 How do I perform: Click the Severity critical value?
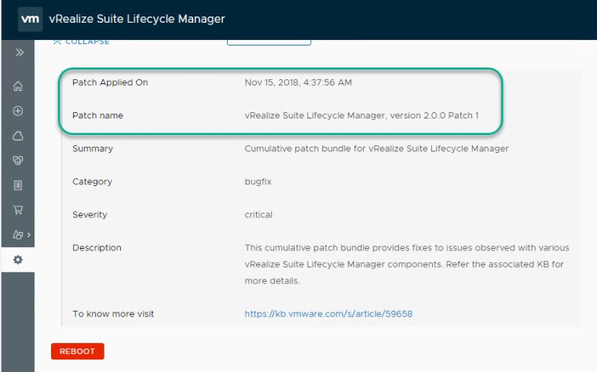tap(258, 214)
